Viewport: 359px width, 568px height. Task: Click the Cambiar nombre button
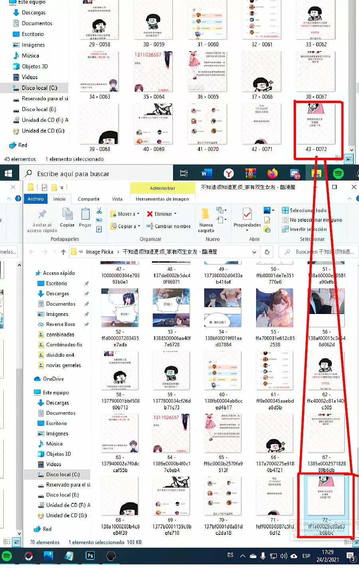[x=169, y=226]
